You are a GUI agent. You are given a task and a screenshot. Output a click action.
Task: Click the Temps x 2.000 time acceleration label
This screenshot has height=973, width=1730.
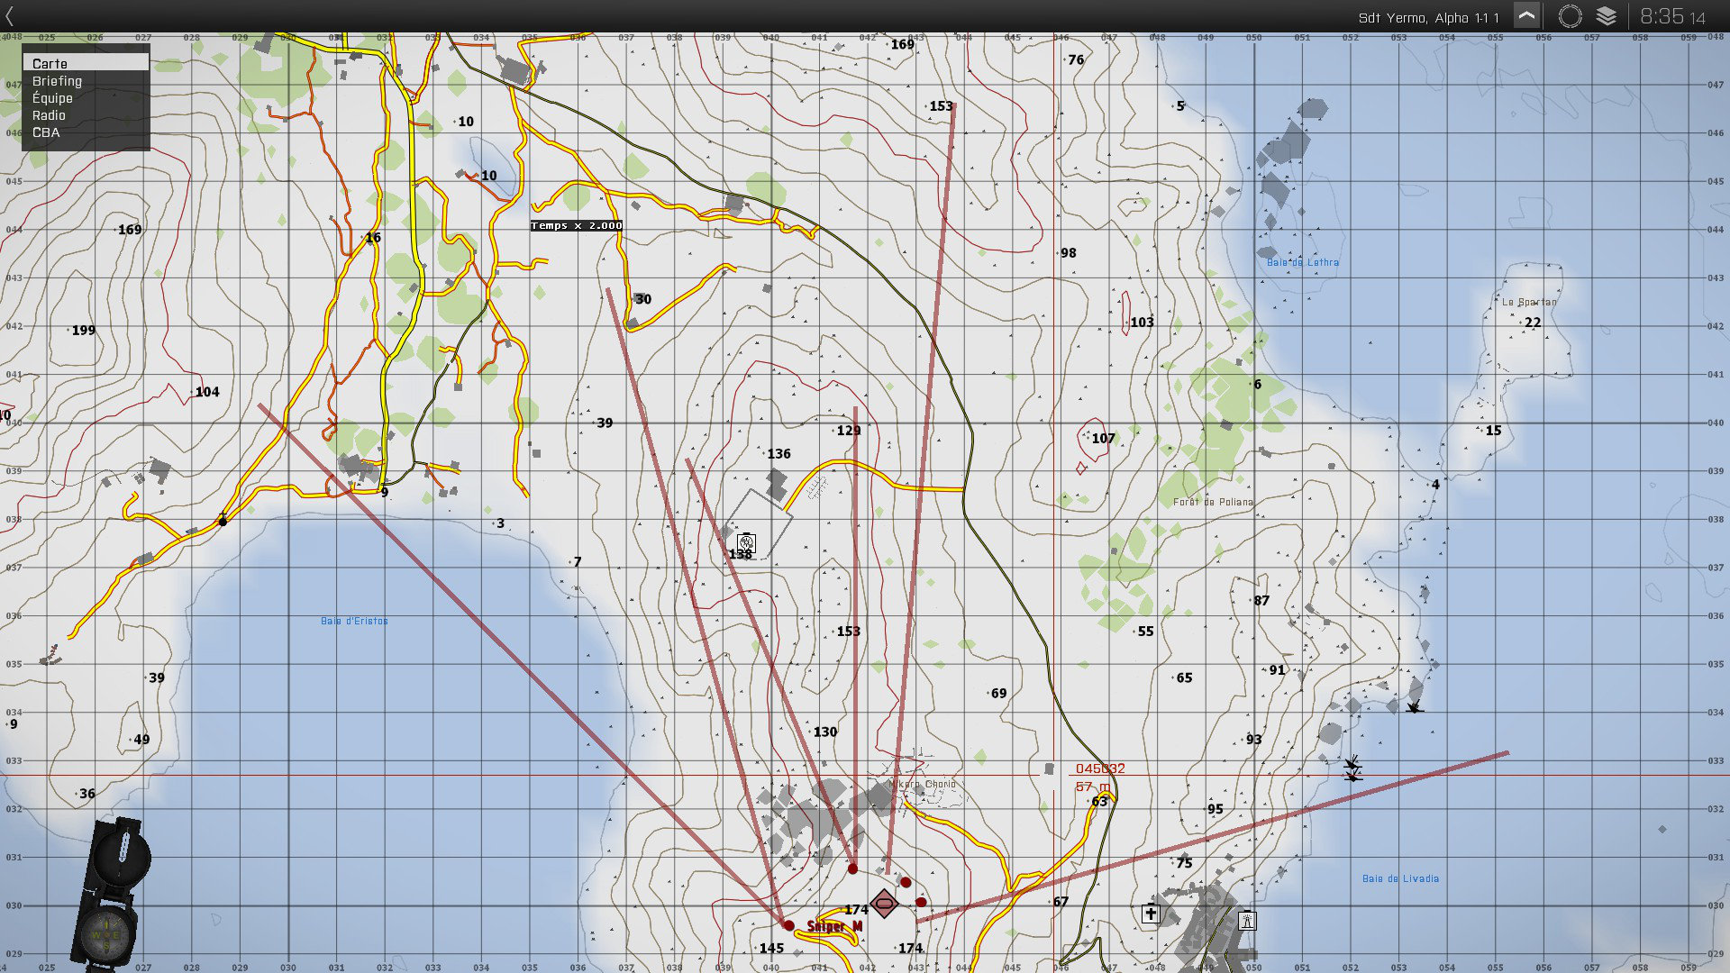point(576,225)
